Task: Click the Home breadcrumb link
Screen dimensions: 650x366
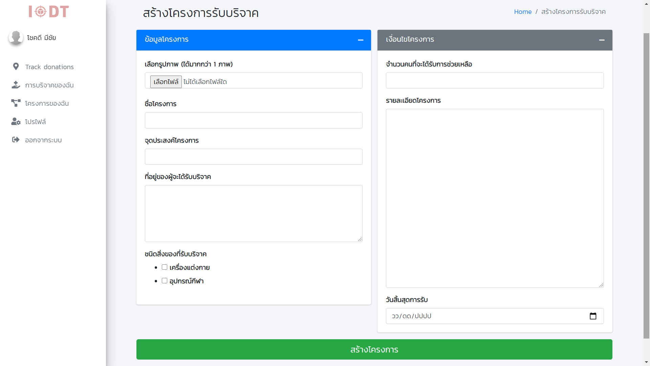Action: tap(523, 12)
